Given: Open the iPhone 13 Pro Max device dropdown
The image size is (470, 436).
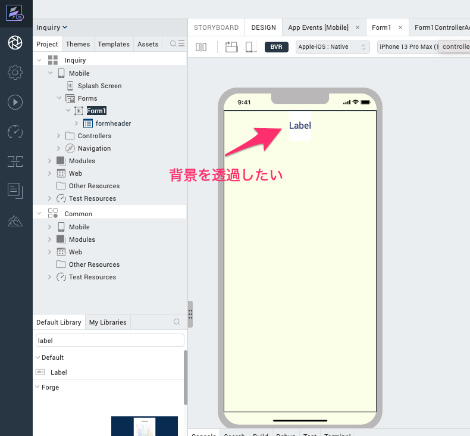Looking at the screenshot, I should pos(408,47).
